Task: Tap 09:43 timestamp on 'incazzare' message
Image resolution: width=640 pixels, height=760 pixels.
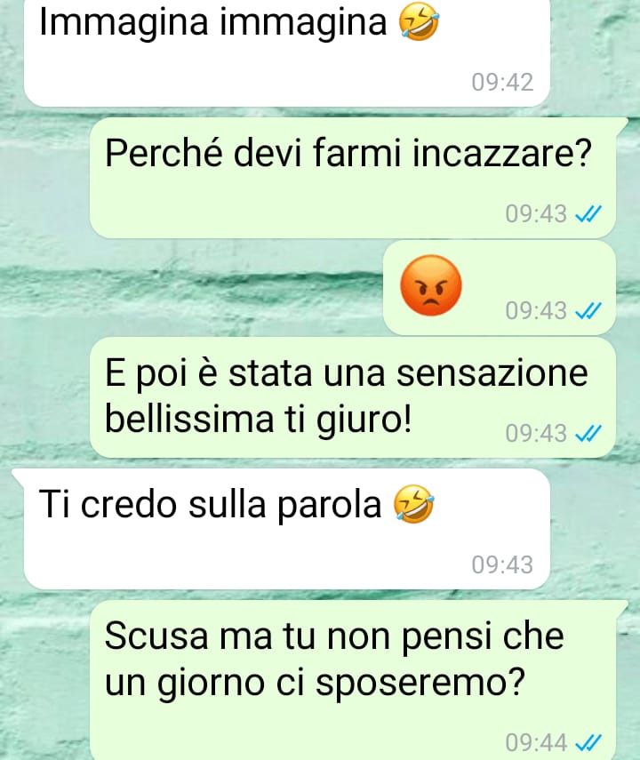Action: tap(536, 213)
